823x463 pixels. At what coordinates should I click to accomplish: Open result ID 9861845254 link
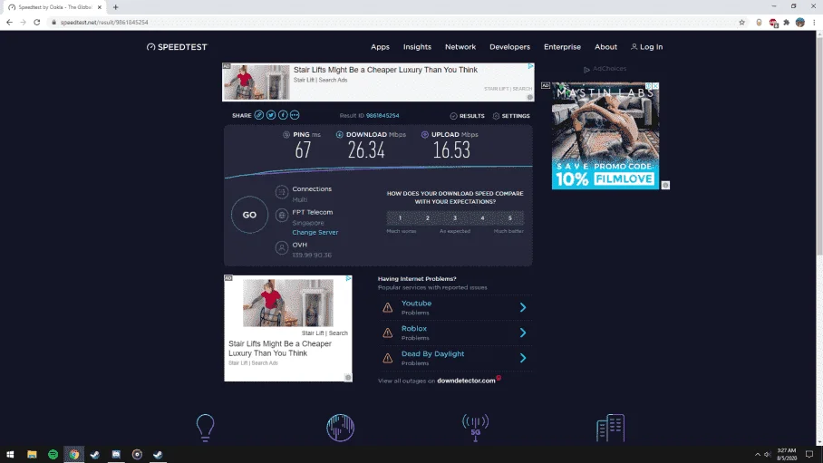(x=382, y=115)
